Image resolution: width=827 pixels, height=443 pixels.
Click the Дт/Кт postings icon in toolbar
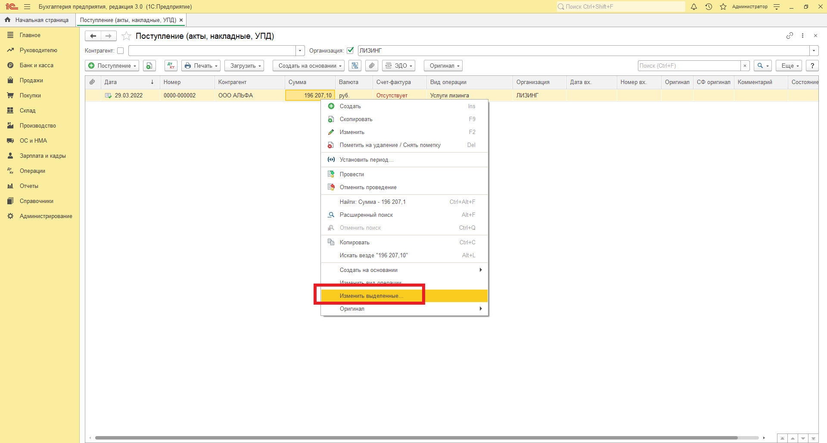tap(171, 66)
